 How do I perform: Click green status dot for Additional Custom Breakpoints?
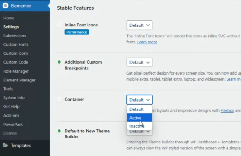tap(59, 62)
